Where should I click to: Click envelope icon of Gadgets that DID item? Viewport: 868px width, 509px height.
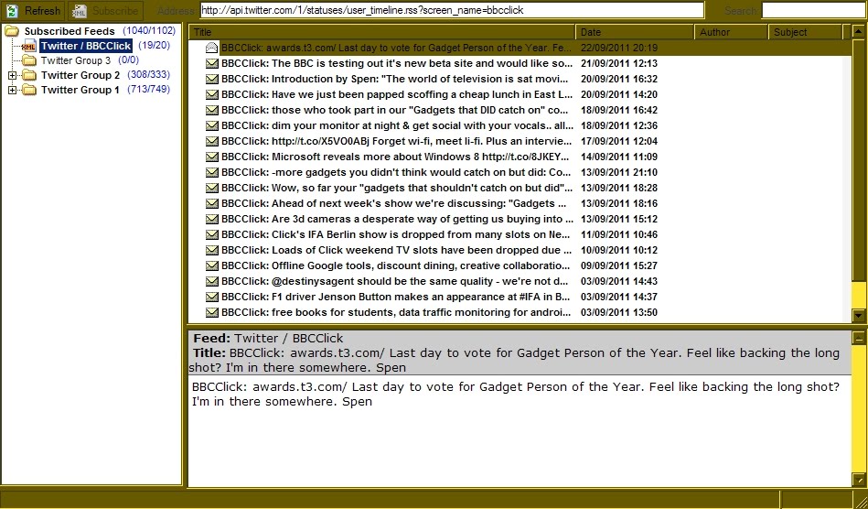pyautogui.click(x=211, y=110)
